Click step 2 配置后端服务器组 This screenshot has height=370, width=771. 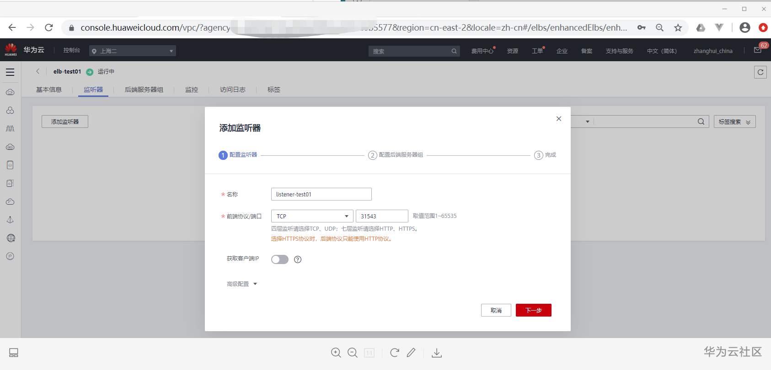click(x=396, y=155)
